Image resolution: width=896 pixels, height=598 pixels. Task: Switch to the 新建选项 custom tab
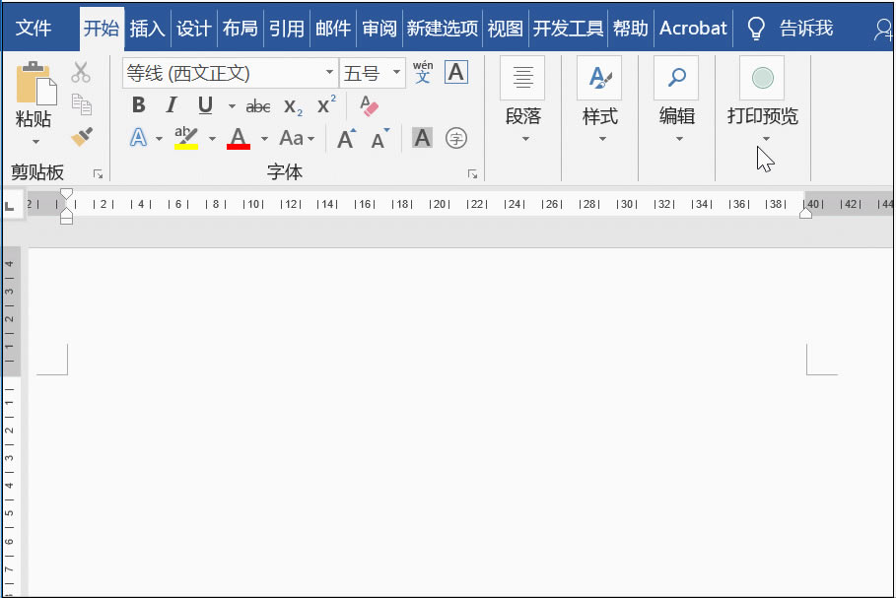[x=443, y=28]
